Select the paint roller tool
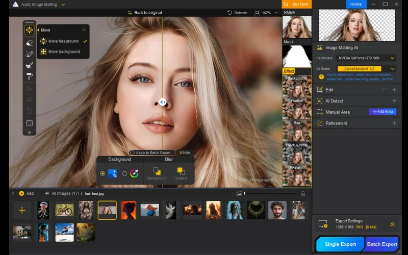This screenshot has height=255, width=408. (x=30, y=76)
